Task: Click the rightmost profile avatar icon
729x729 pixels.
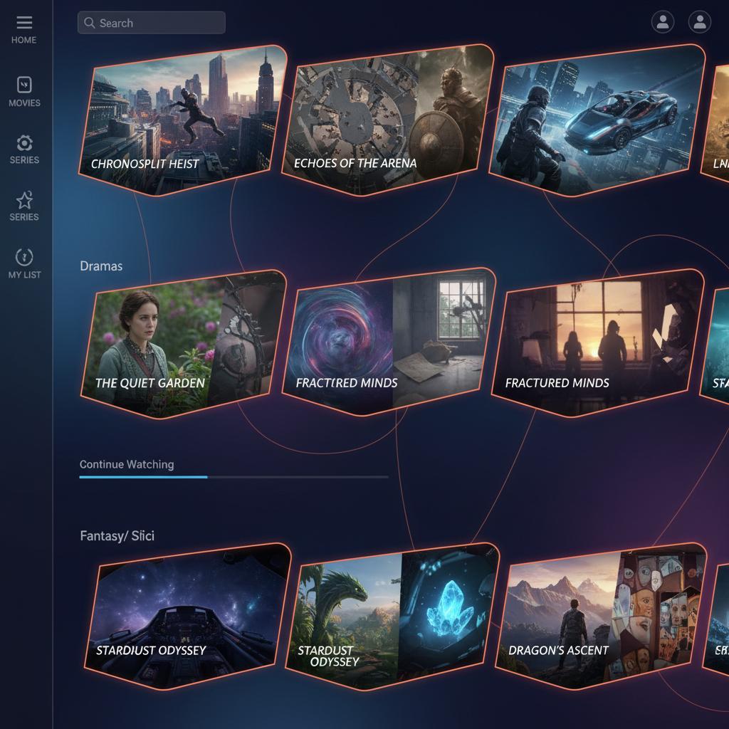Action: 700,22
